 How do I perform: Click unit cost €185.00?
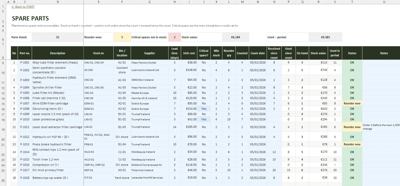coord(189,127)
